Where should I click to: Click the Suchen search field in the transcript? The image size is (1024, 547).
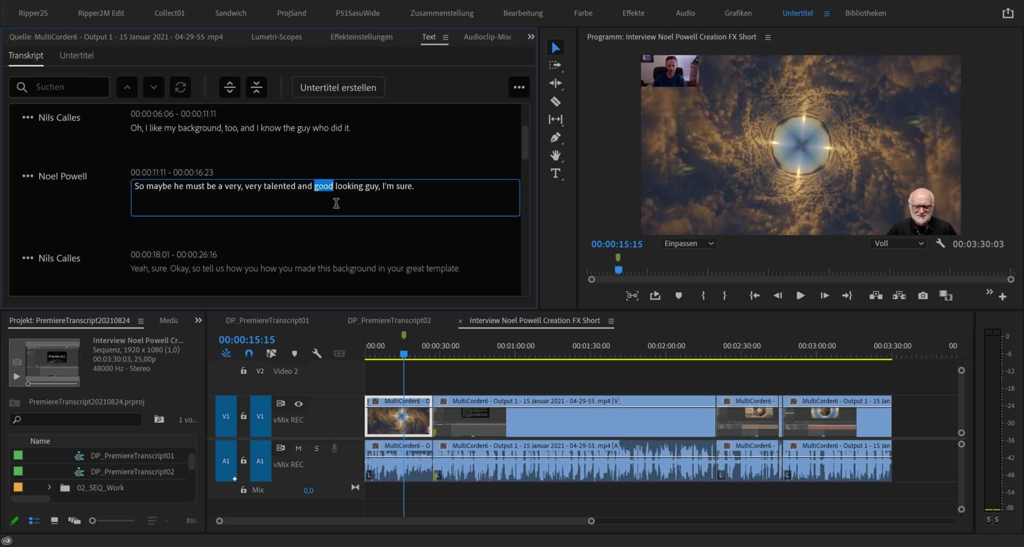pos(59,87)
